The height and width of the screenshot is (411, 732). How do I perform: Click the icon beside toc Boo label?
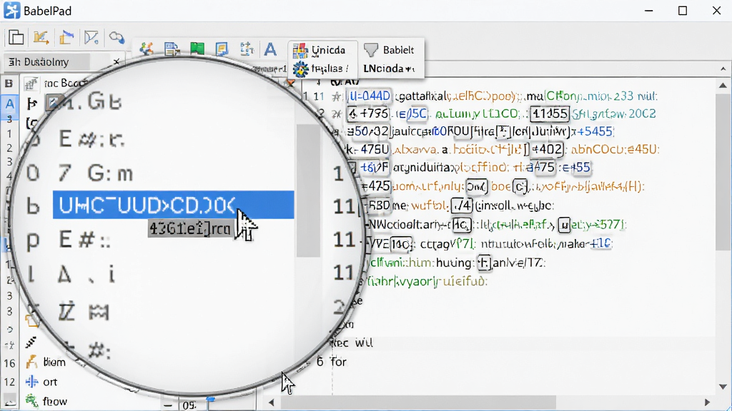point(31,84)
